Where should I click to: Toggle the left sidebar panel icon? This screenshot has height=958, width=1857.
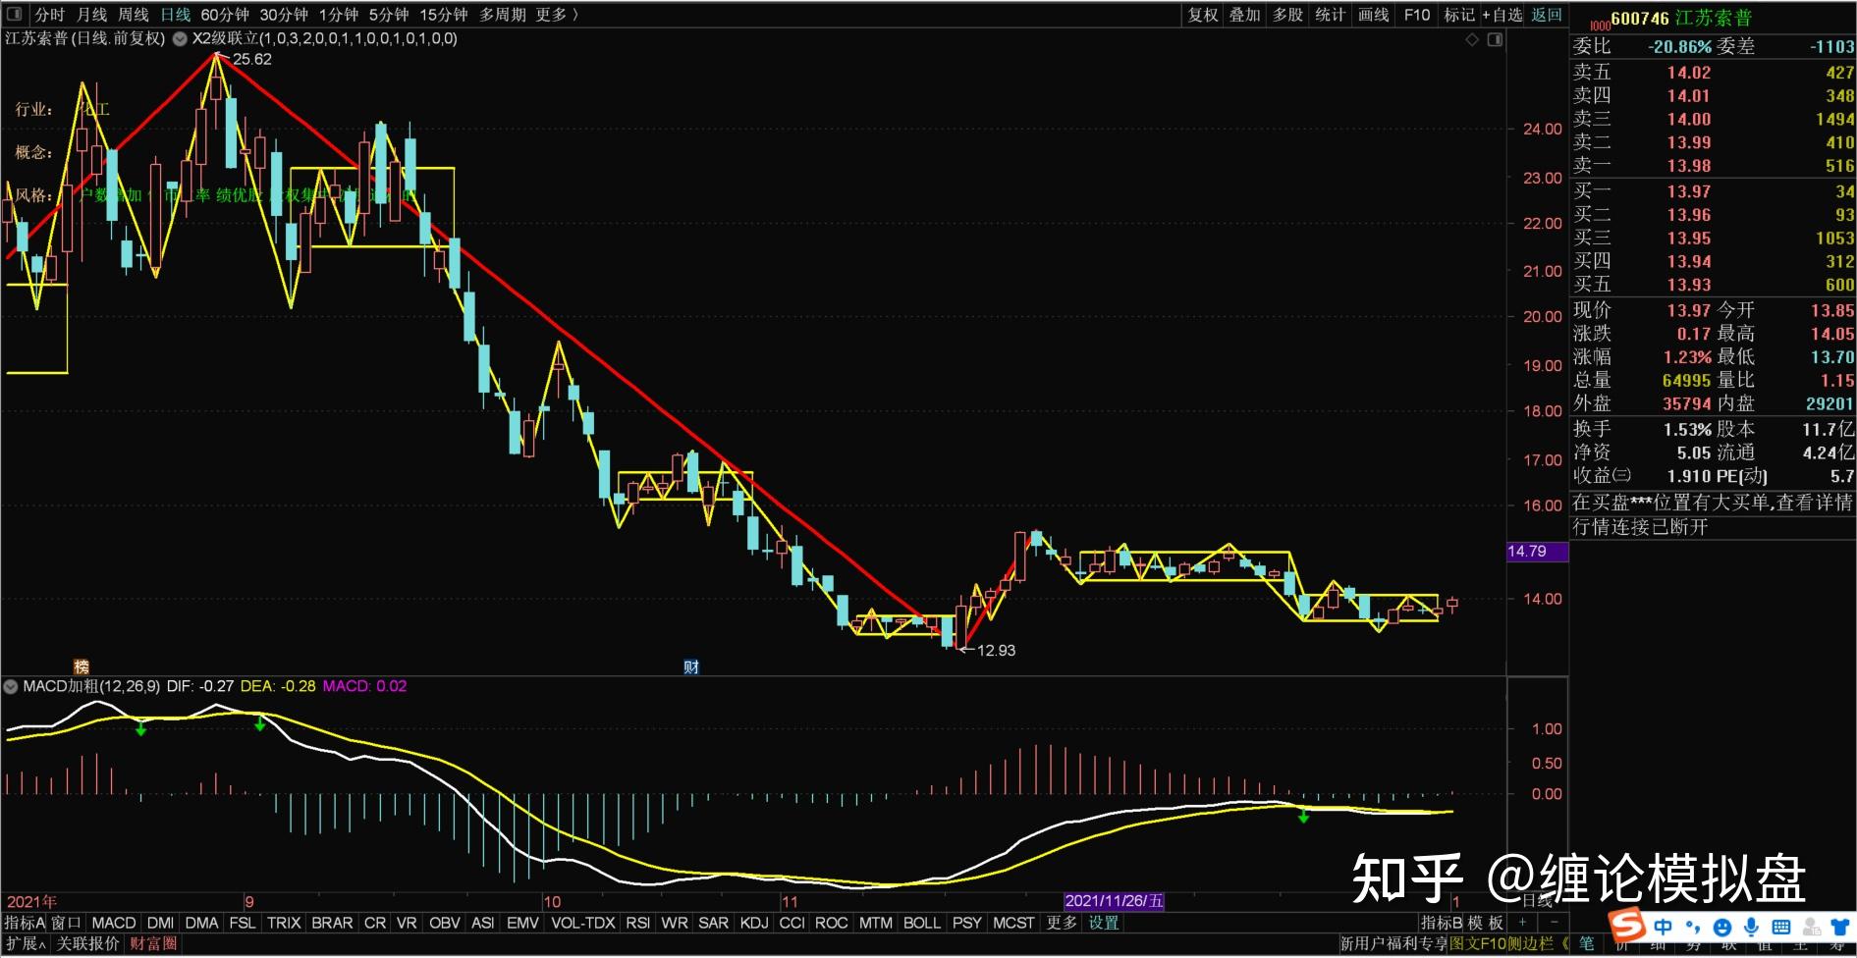point(14,15)
